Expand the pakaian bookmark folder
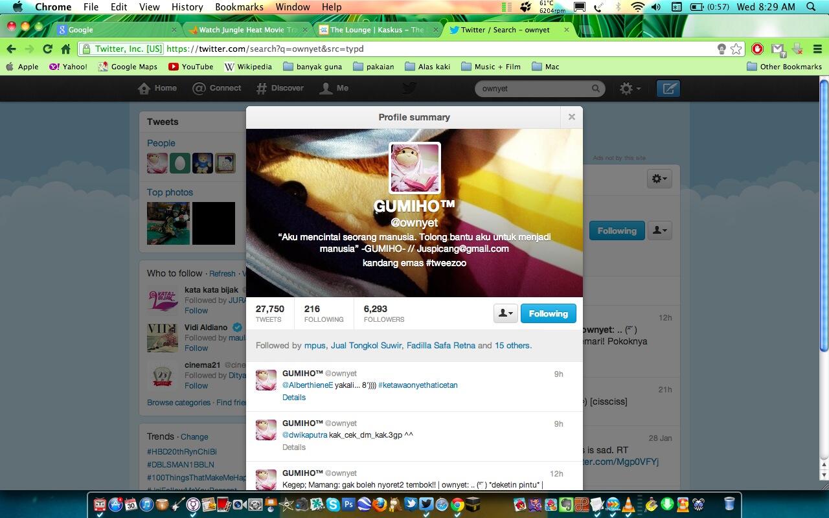Screen dimensions: 829x518 point(374,67)
